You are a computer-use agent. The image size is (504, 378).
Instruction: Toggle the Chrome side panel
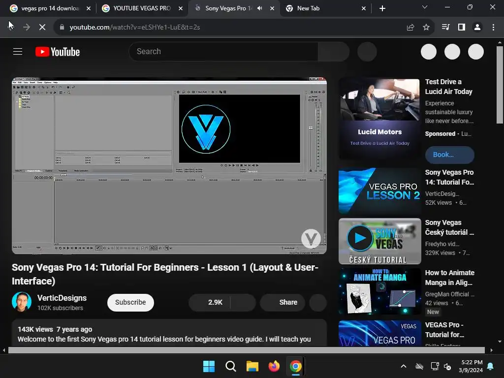click(462, 28)
